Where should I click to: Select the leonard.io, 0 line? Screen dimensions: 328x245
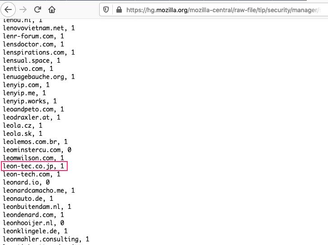(x=26, y=182)
